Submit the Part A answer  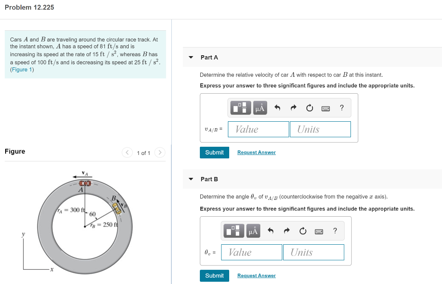214,152
